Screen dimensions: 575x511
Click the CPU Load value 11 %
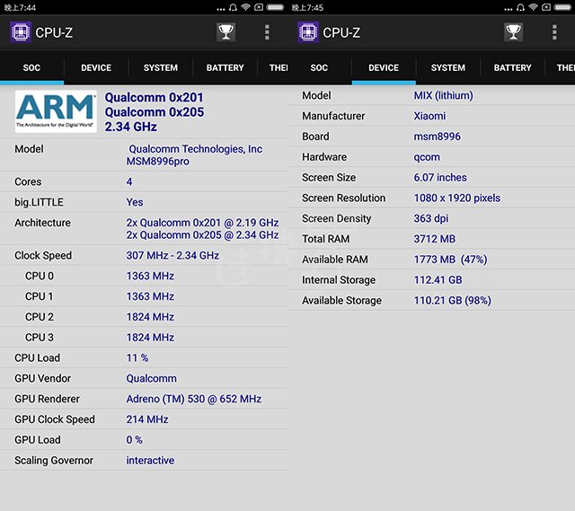point(137,358)
